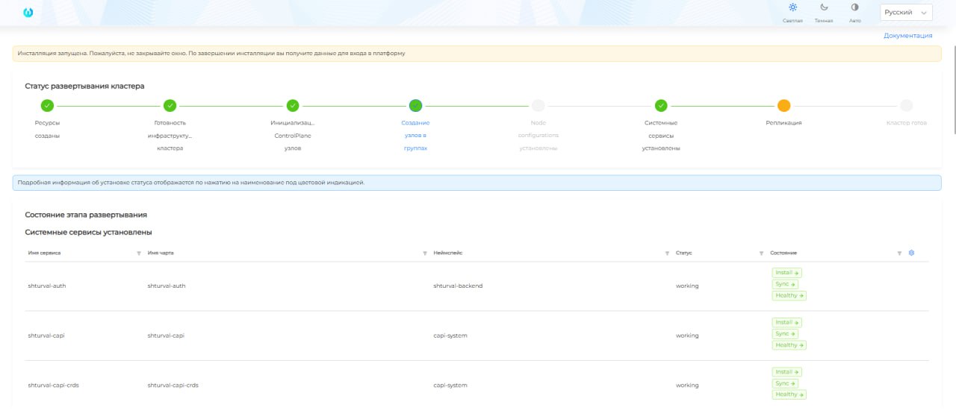Click the 'Ресурсы созданы' green checkmark step
Screen dimensions: 956x413
pos(47,106)
